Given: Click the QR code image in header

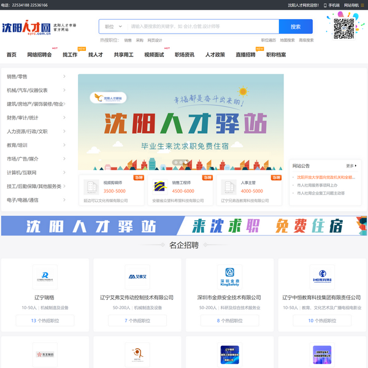Looking at the screenshot, I should point(345,28).
